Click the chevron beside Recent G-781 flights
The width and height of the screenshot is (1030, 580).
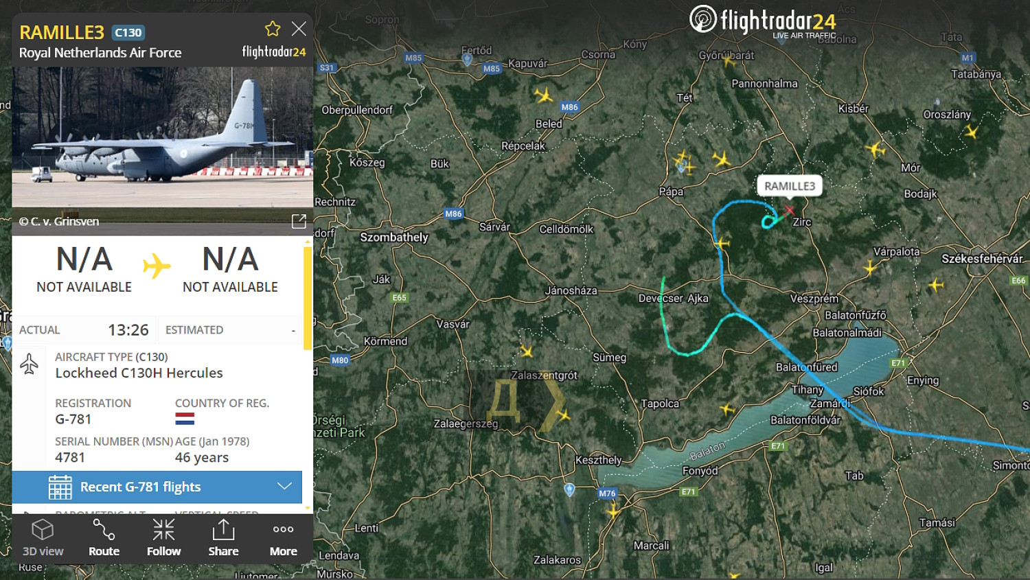(284, 486)
